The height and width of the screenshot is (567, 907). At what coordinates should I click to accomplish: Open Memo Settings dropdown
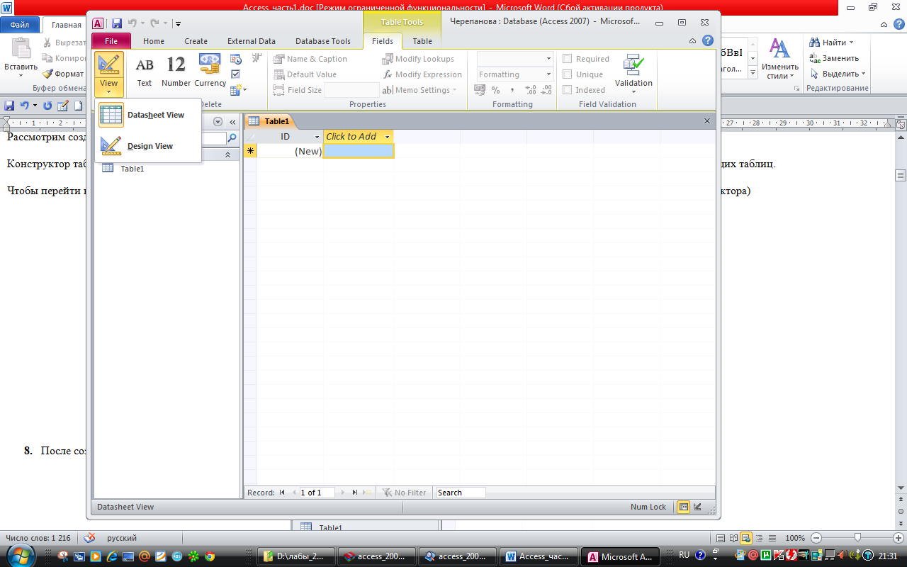tap(419, 90)
